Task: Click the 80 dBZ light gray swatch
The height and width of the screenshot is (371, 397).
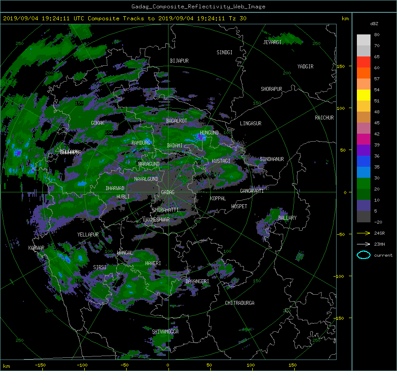Action: [363, 40]
